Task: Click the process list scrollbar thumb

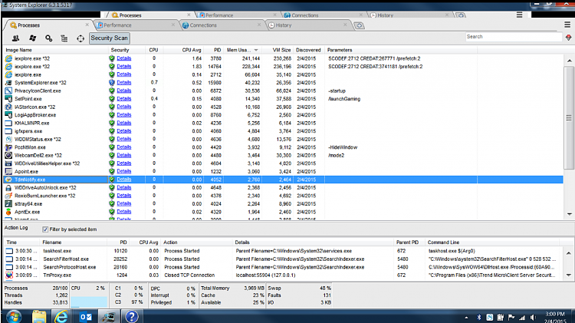Action: pyautogui.click(x=569, y=118)
